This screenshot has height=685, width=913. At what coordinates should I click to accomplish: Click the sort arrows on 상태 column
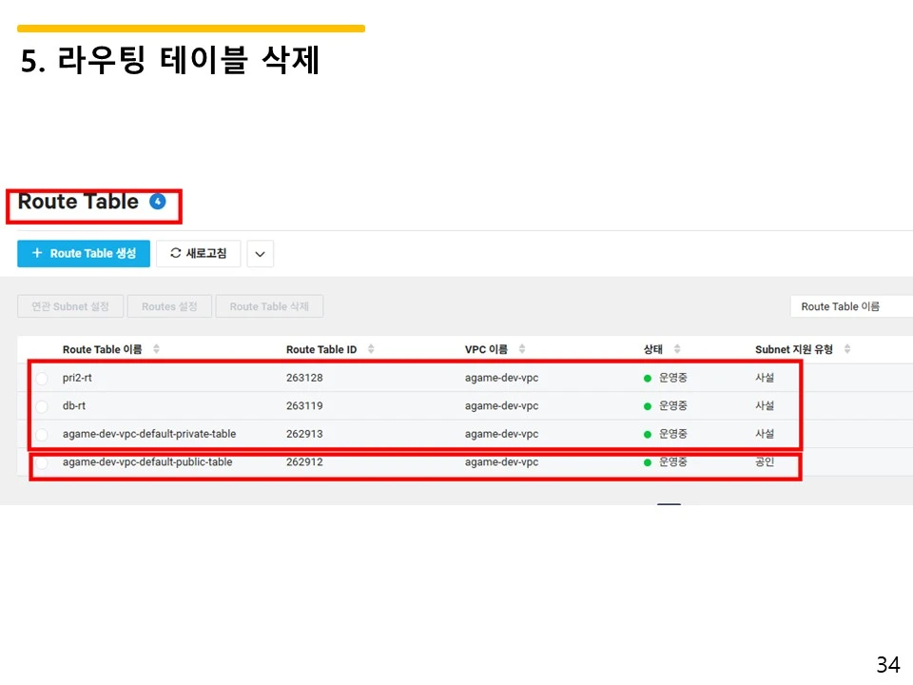pyautogui.click(x=675, y=349)
